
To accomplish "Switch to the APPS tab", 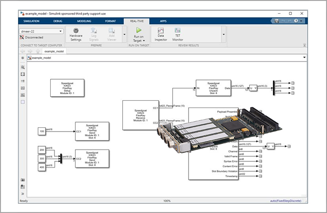I will [x=163, y=21].
